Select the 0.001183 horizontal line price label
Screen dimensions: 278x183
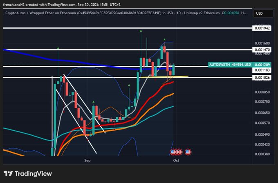click(262, 70)
